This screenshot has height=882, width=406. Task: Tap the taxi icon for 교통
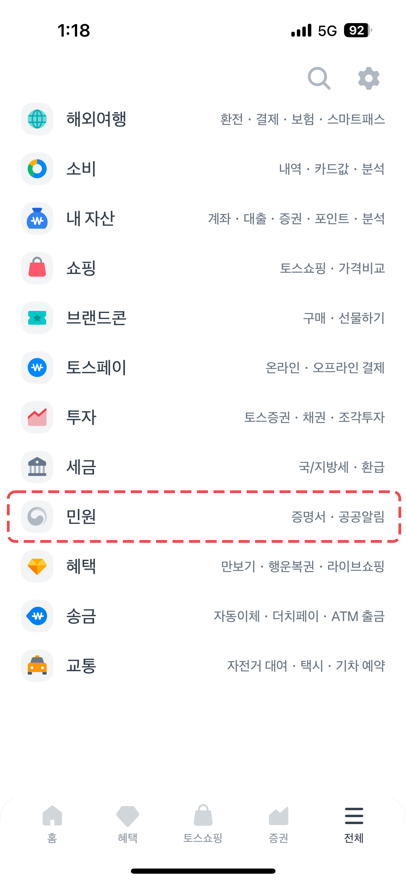tap(37, 665)
